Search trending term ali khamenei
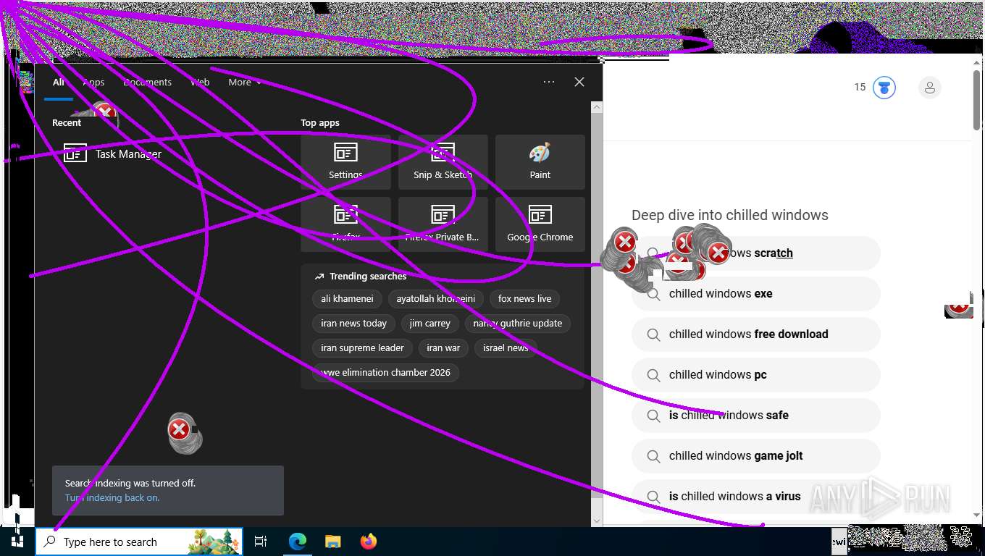Image resolution: width=985 pixels, height=556 pixels. 347,299
